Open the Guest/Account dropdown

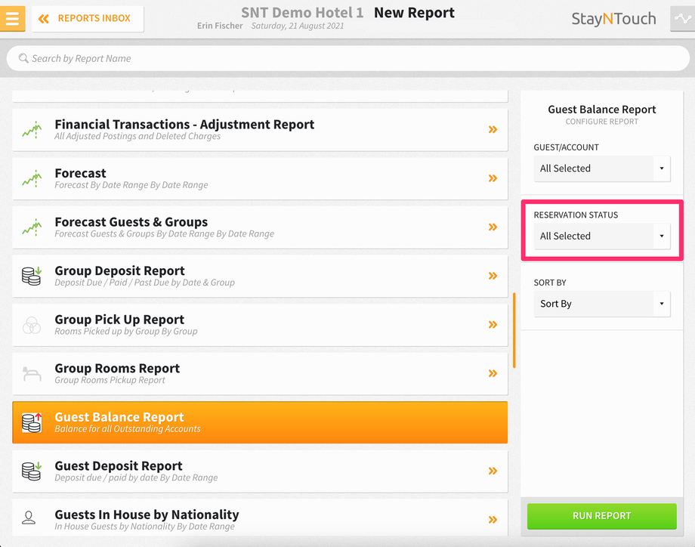602,168
